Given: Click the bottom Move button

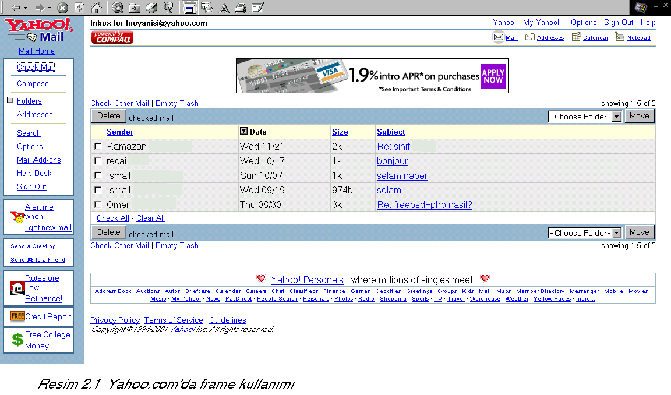Looking at the screenshot, I should pos(640,232).
